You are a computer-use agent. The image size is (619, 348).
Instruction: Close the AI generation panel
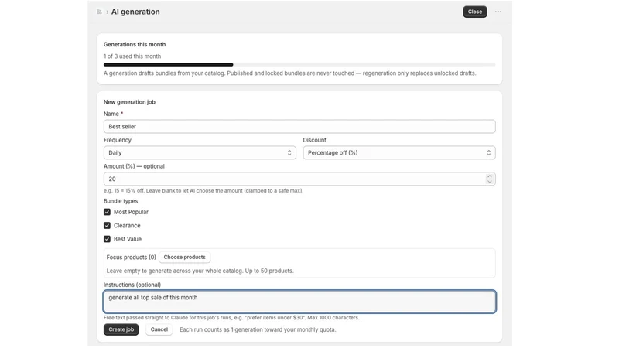474,12
